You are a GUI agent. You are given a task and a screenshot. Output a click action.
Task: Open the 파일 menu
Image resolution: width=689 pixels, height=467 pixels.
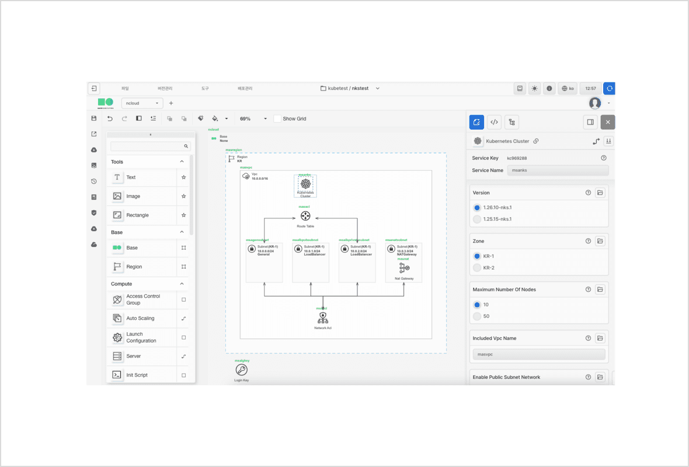(x=125, y=89)
